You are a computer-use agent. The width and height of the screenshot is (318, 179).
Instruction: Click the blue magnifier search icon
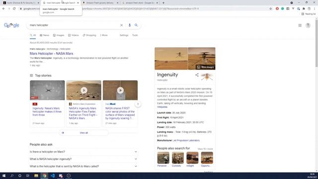pyautogui.click(x=136, y=25)
